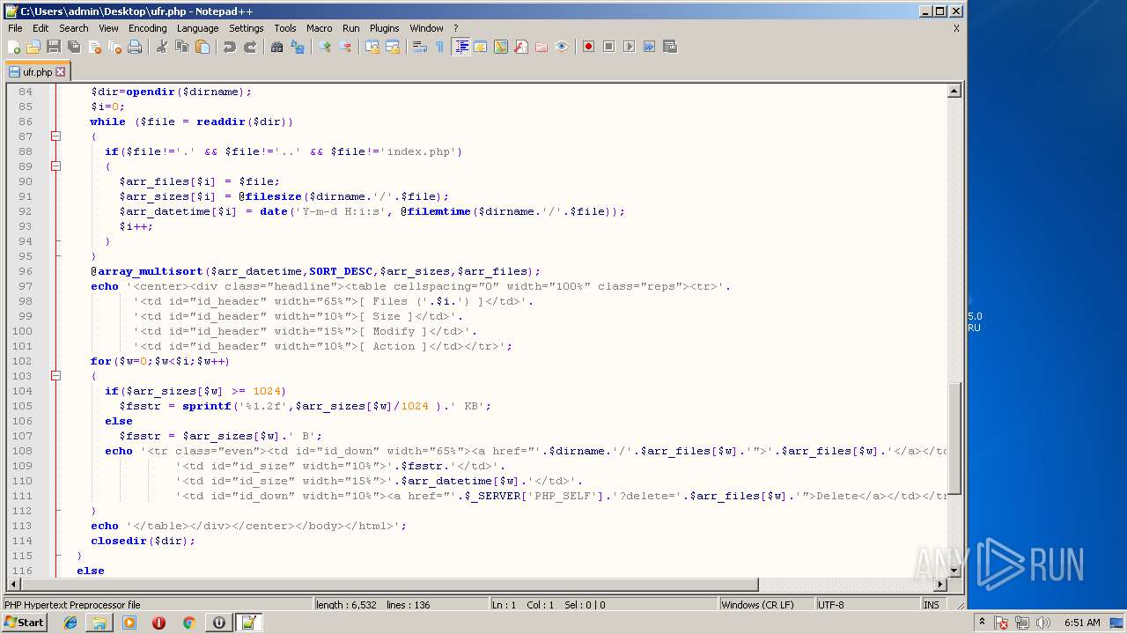Click the Print toolbar icon
This screenshot has height=634, width=1127.
point(135,47)
